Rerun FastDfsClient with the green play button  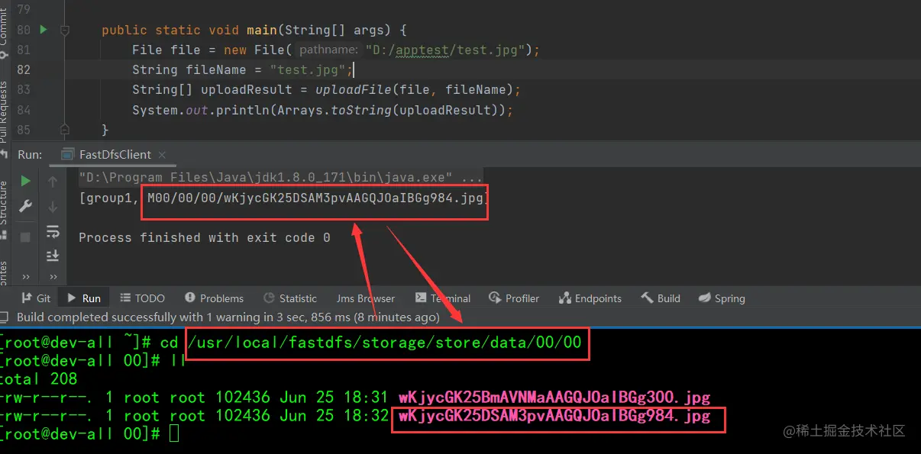25,182
